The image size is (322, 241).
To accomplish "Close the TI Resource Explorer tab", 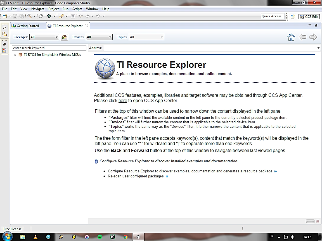I will pos(86,26).
